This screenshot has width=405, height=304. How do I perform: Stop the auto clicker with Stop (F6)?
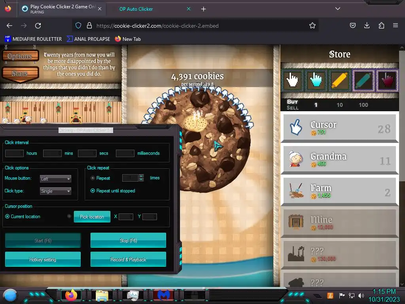pos(129,240)
